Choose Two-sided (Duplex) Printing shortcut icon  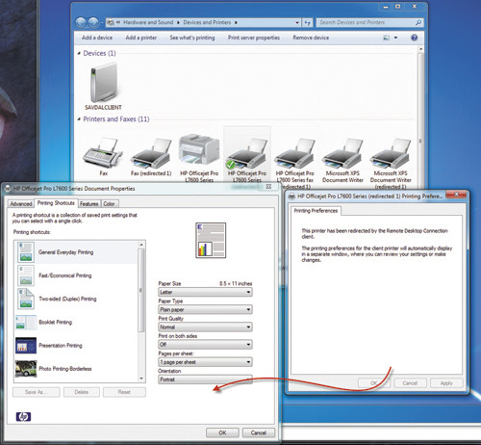26,299
